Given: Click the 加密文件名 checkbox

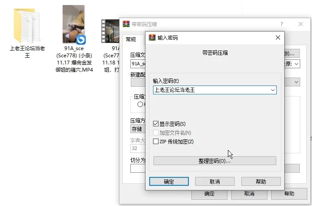Looking at the screenshot, I should tap(156, 133).
